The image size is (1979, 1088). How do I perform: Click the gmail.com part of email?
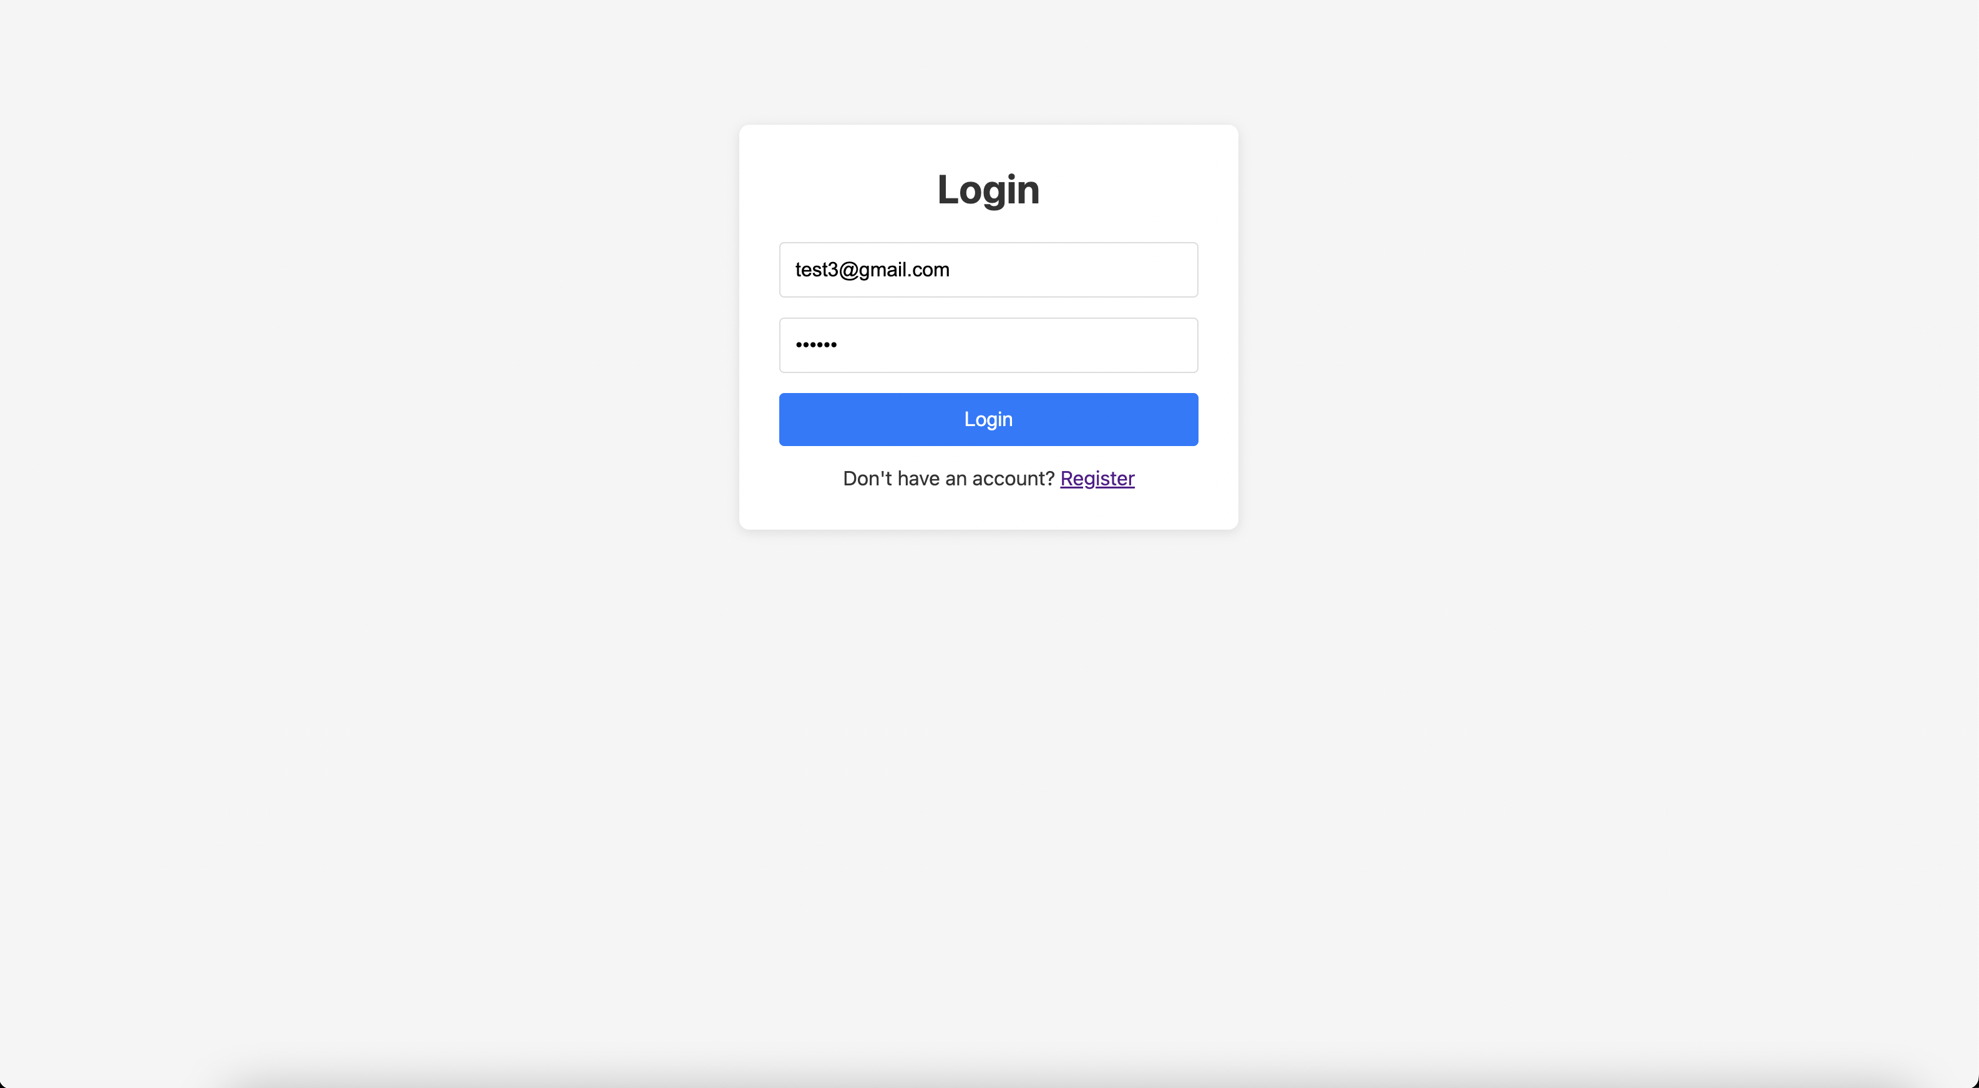click(x=904, y=270)
